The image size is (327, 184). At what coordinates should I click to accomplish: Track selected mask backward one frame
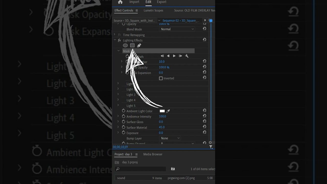[162, 56]
